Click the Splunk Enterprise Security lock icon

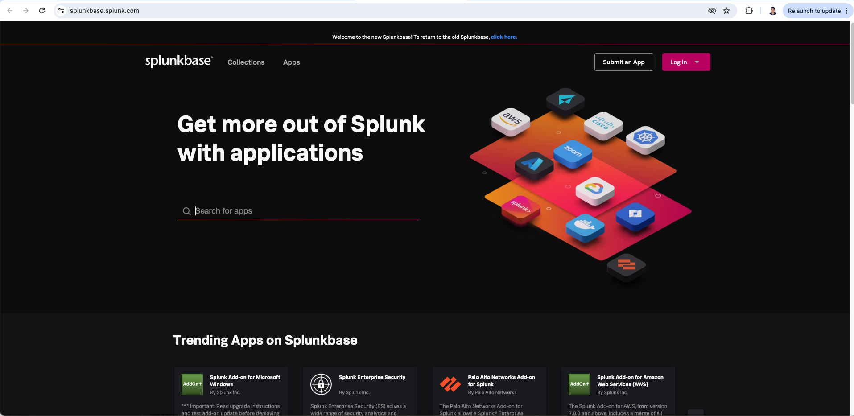point(321,384)
